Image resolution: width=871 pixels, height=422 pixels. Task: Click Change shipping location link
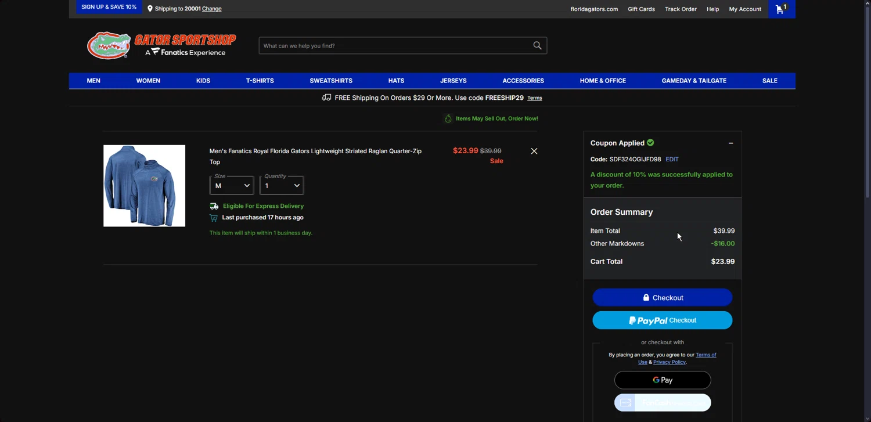(212, 9)
